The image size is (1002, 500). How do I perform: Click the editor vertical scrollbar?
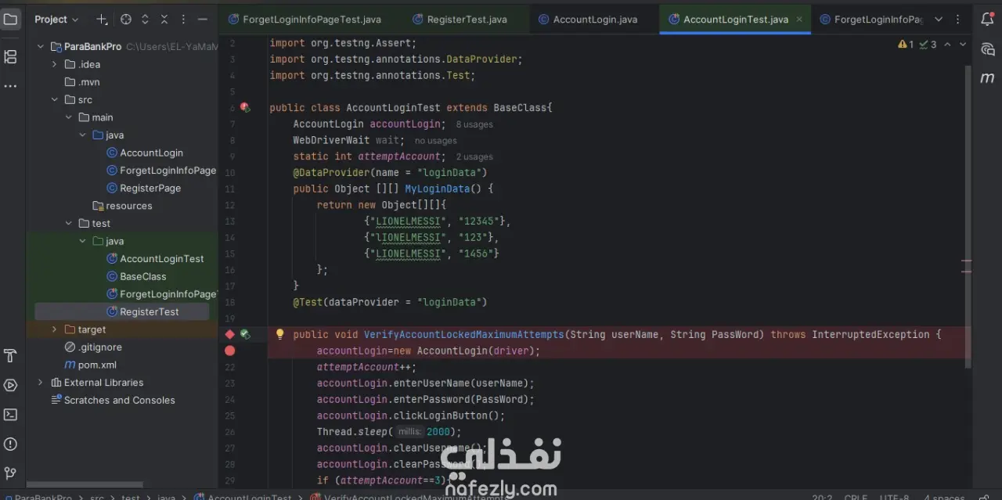point(968,215)
